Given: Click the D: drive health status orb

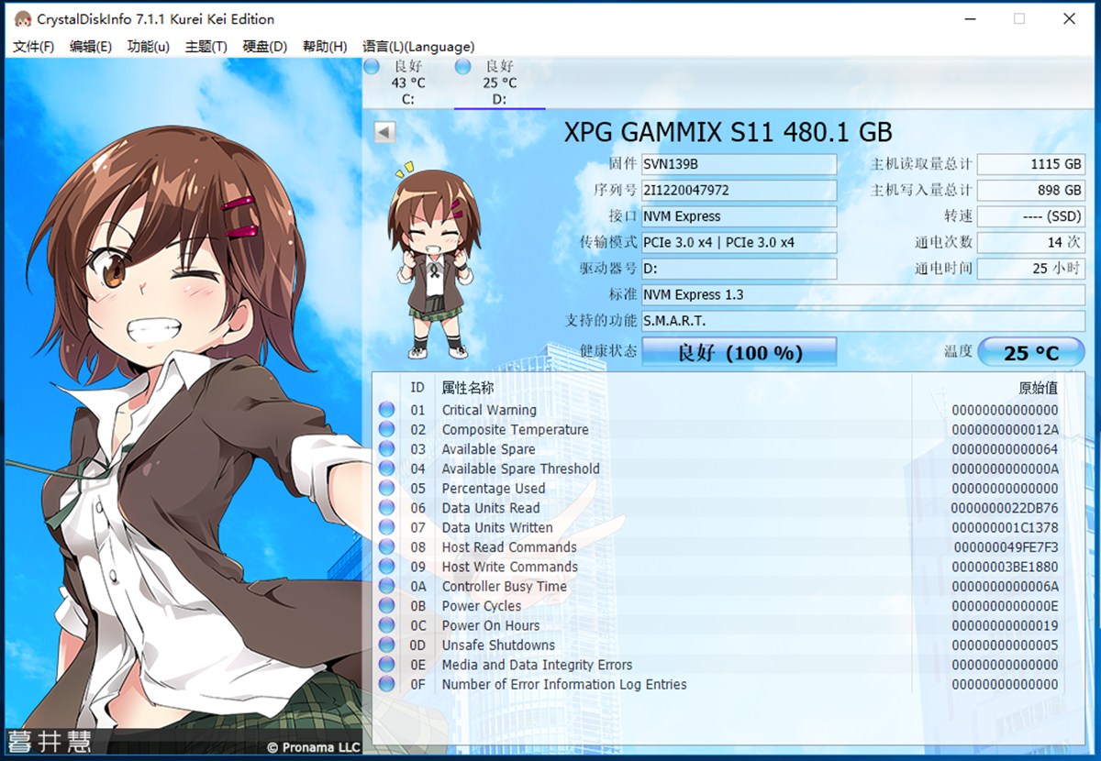Looking at the screenshot, I should tap(463, 66).
